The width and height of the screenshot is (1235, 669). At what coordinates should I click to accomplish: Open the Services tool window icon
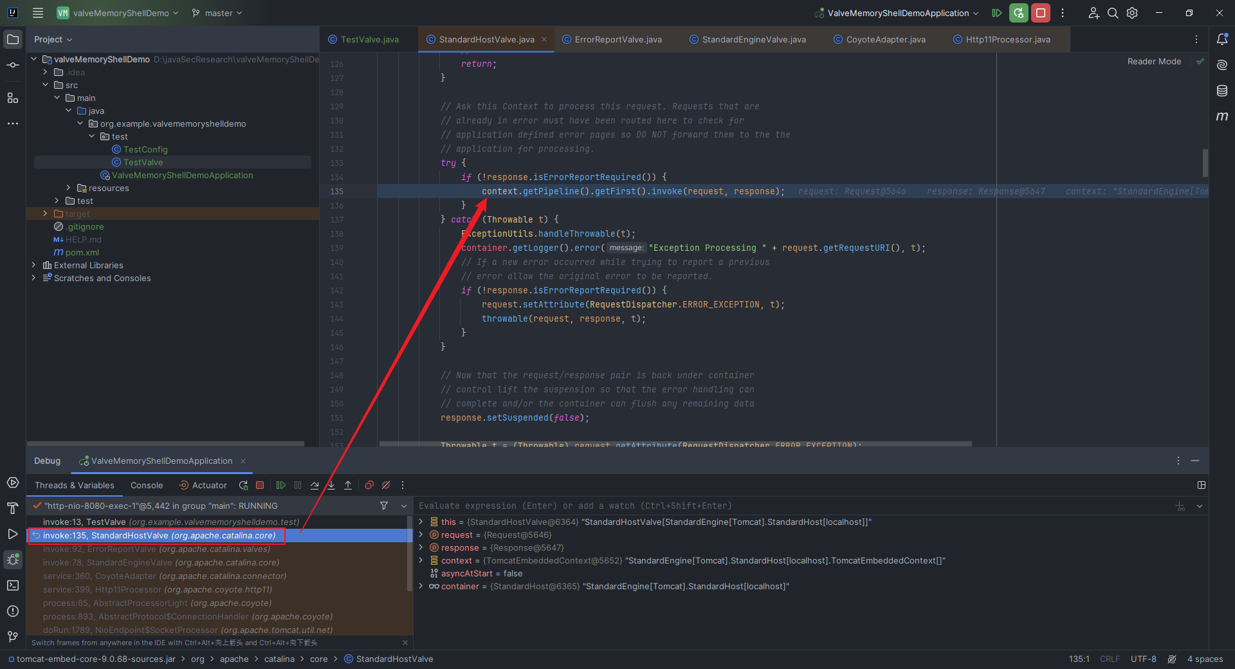13,482
